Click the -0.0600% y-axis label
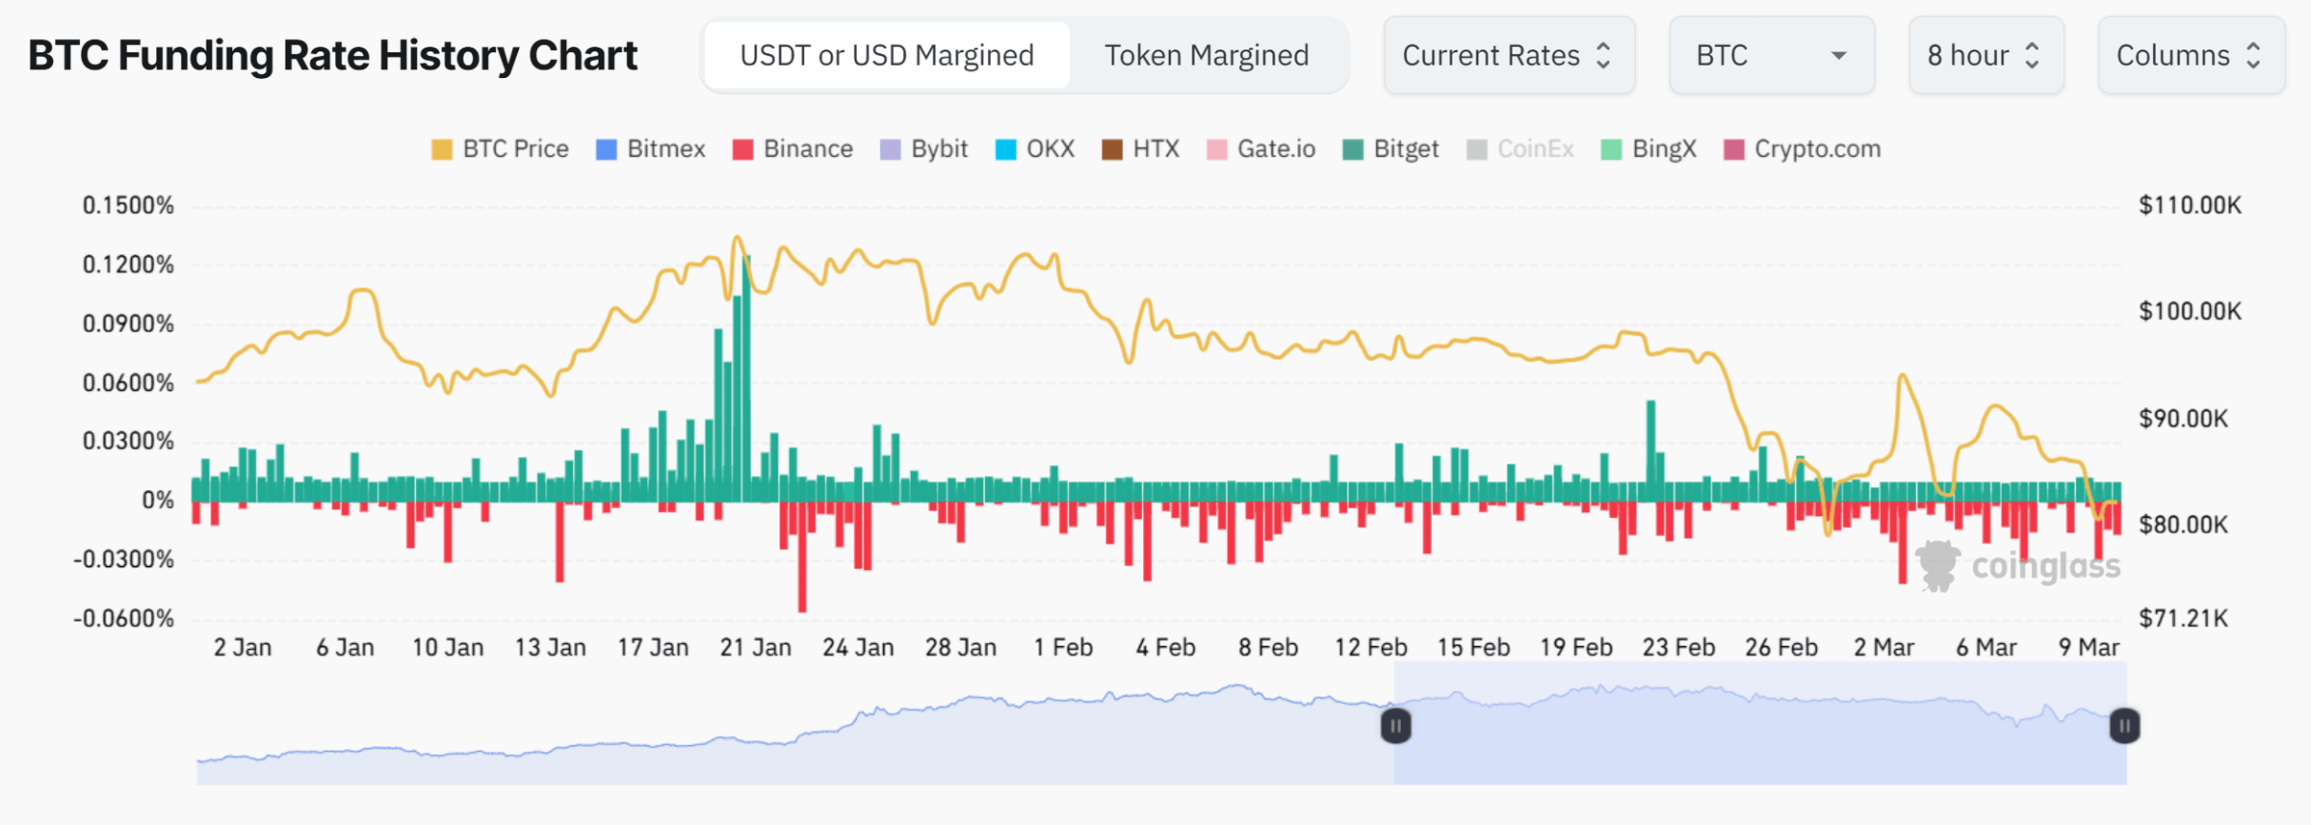Viewport: 2311px width, 825px height. coord(124,618)
